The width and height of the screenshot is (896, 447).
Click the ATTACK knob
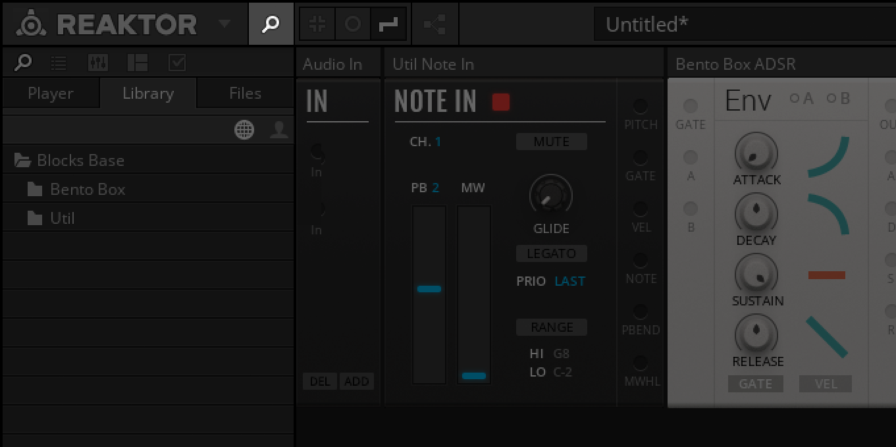[756, 152]
